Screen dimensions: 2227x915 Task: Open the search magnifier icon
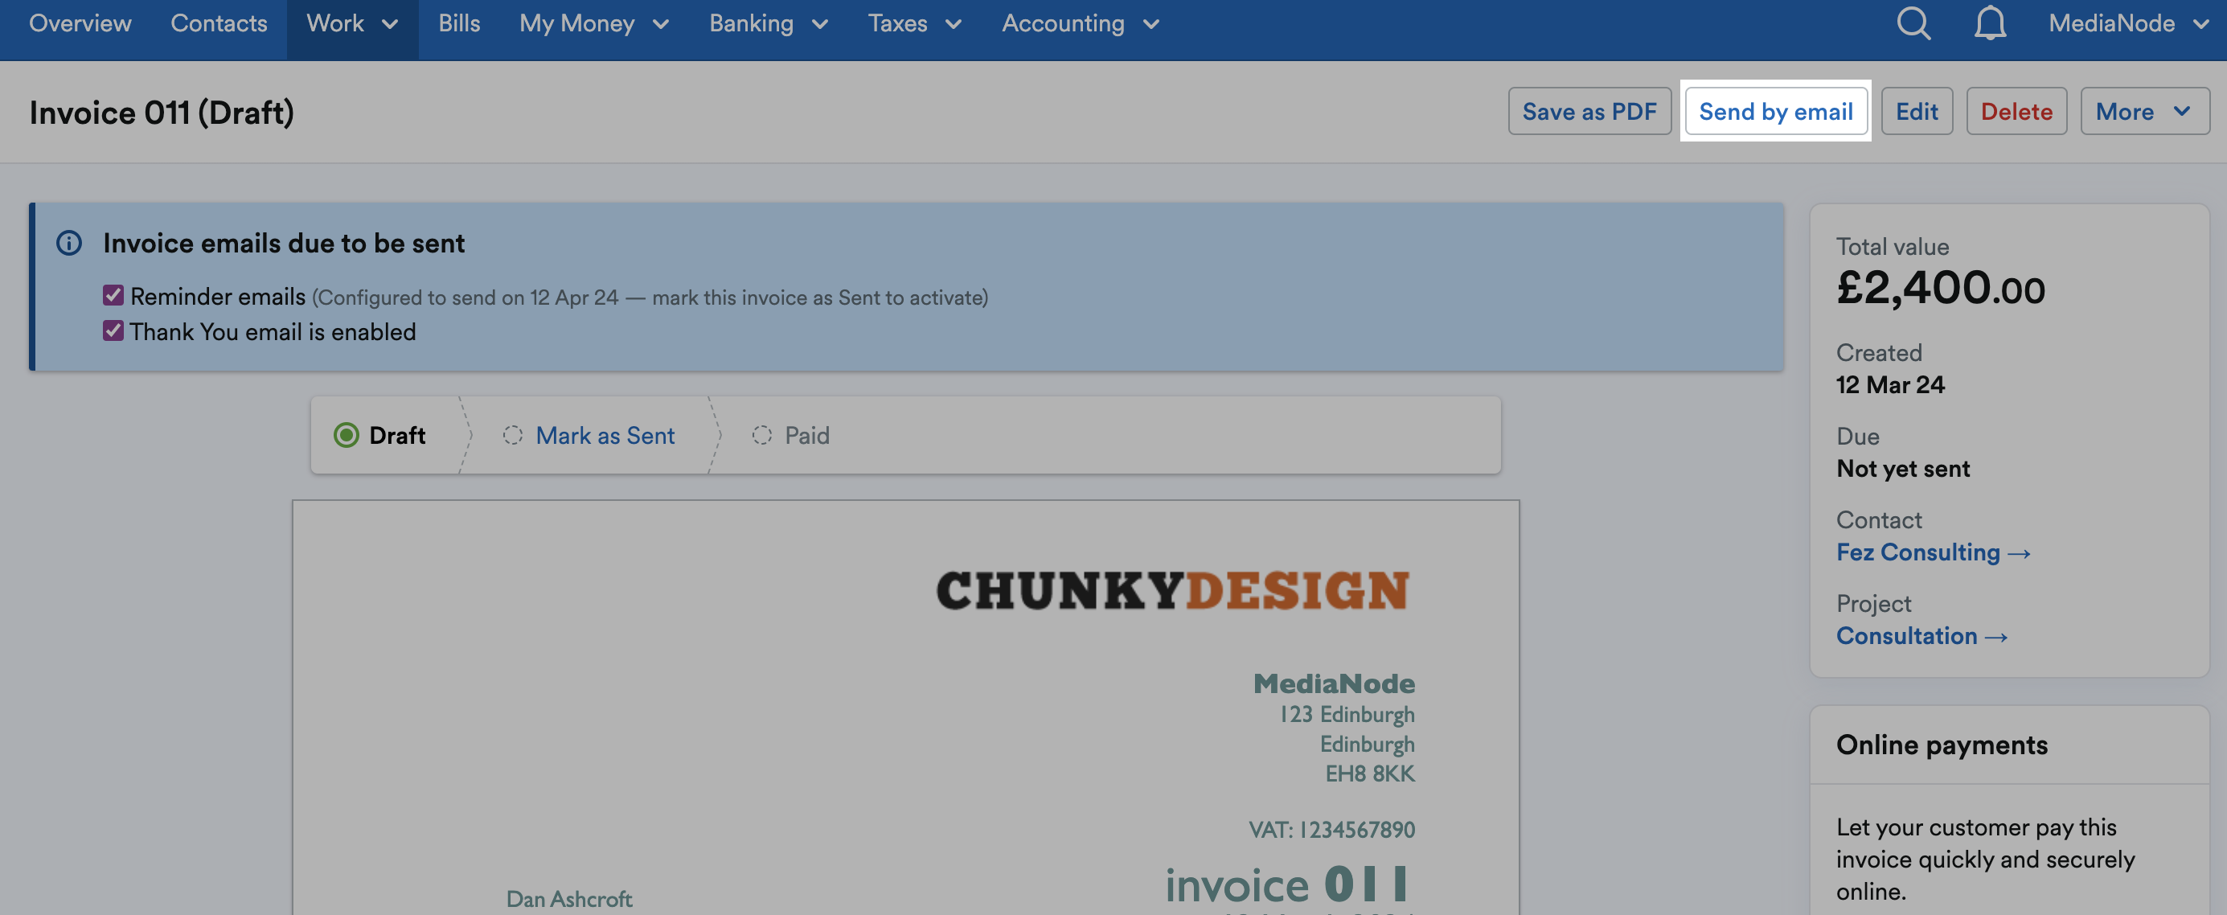pyautogui.click(x=1913, y=23)
